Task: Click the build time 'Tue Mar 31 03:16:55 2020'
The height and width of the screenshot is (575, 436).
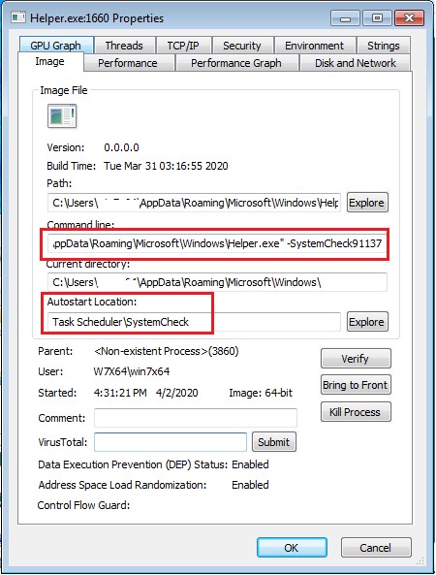Action: coord(166,166)
